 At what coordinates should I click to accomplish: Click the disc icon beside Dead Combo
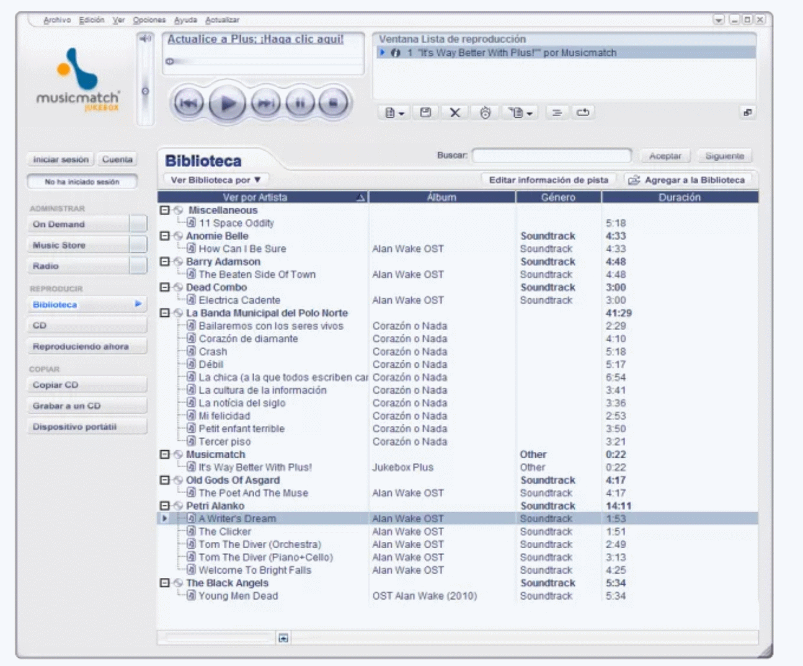coord(178,288)
